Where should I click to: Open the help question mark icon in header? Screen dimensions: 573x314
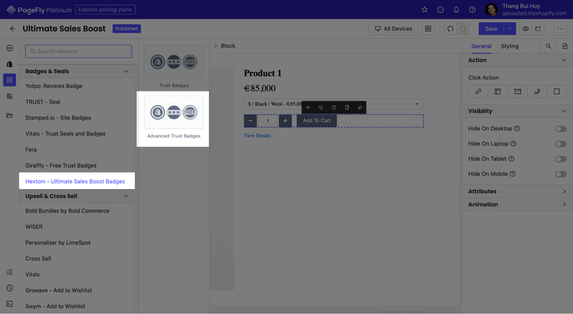pos(472,9)
